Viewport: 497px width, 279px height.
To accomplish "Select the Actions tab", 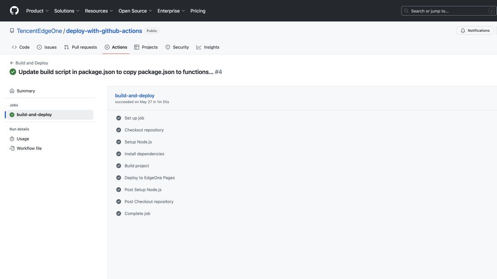I will click(x=116, y=47).
